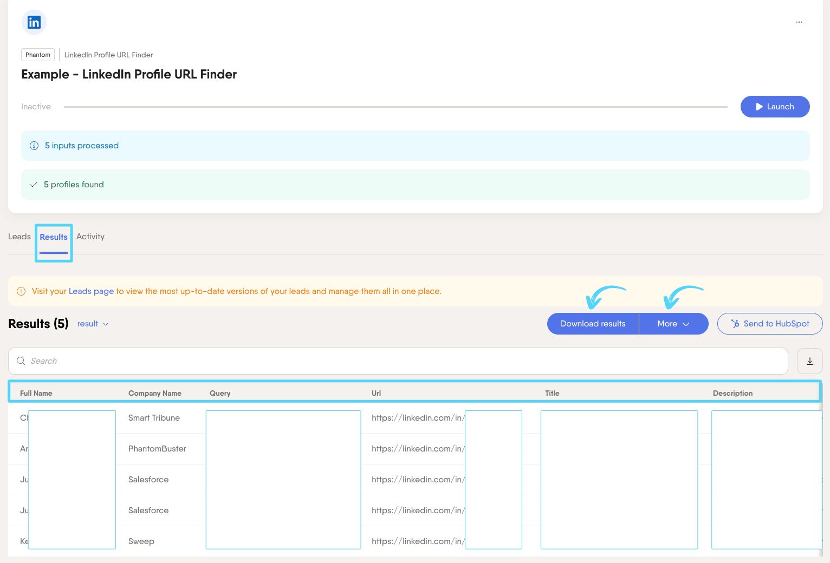This screenshot has width=830, height=563.
Task: Switch to the Leads tab
Action: [x=20, y=237]
